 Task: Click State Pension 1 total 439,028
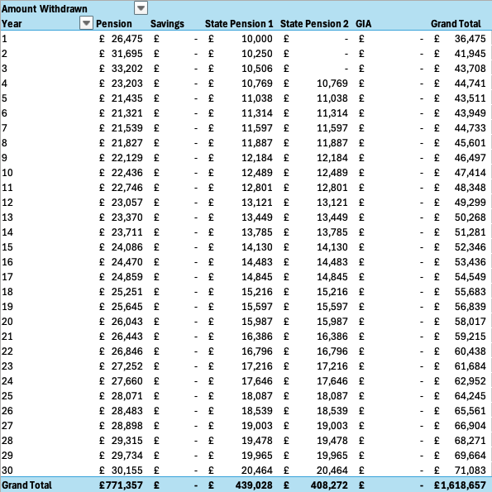point(254,485)
